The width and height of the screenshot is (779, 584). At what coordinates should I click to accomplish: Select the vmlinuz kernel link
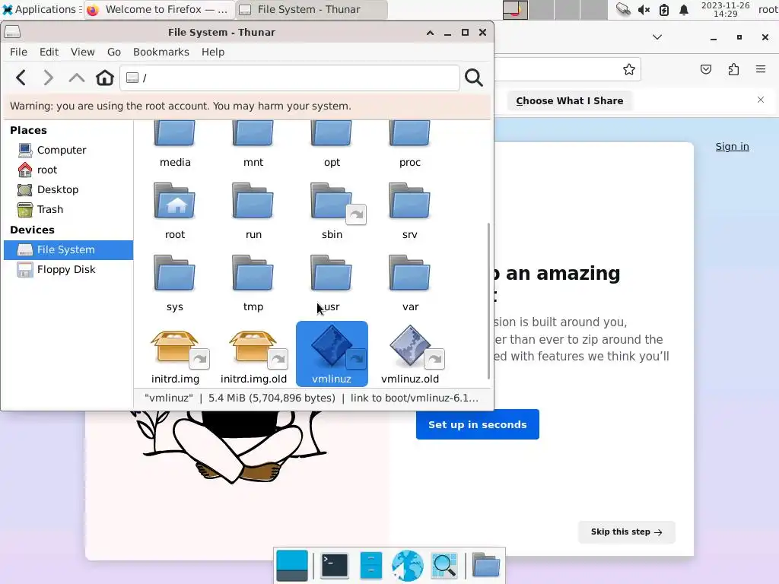click(332, 354)
